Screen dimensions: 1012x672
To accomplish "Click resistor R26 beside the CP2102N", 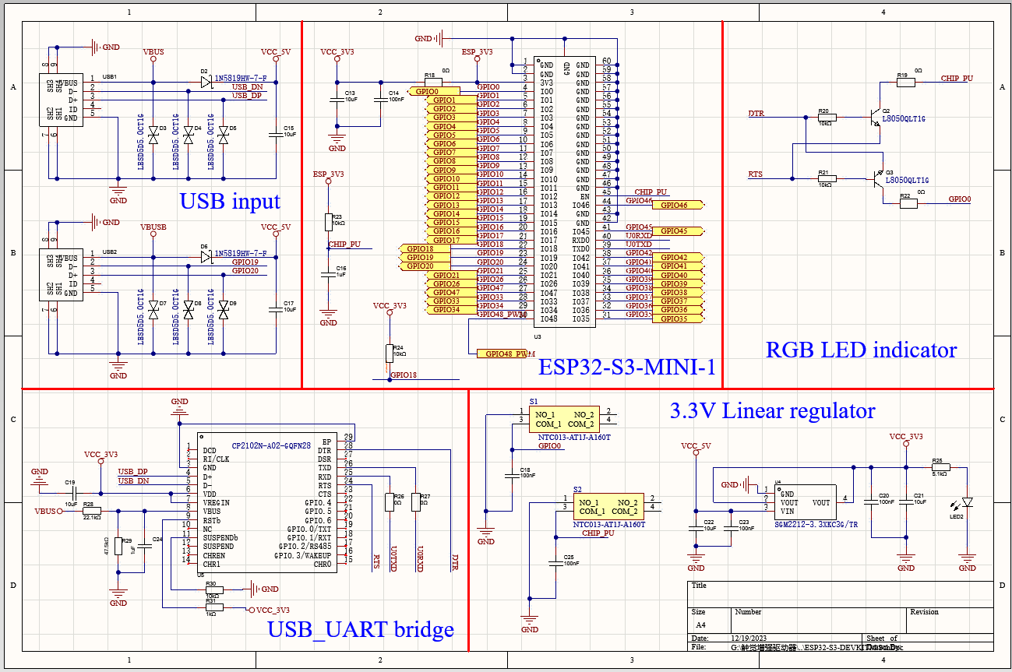I will (x=389, y=502).
